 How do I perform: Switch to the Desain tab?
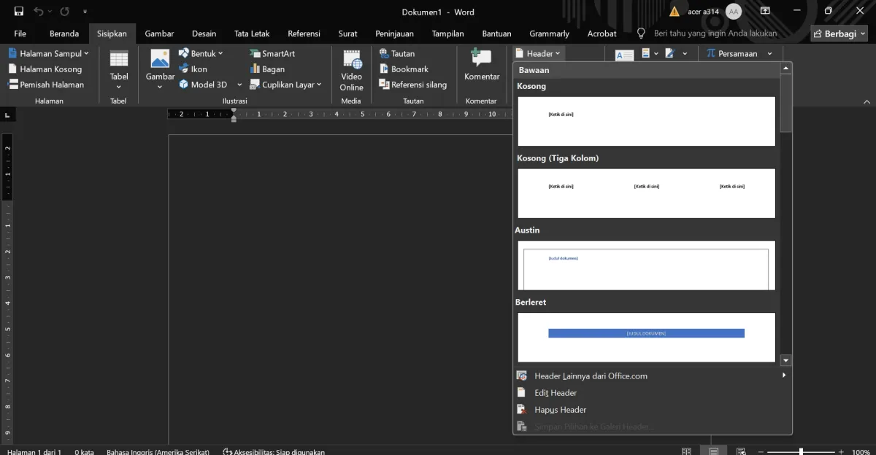(204, 34)
